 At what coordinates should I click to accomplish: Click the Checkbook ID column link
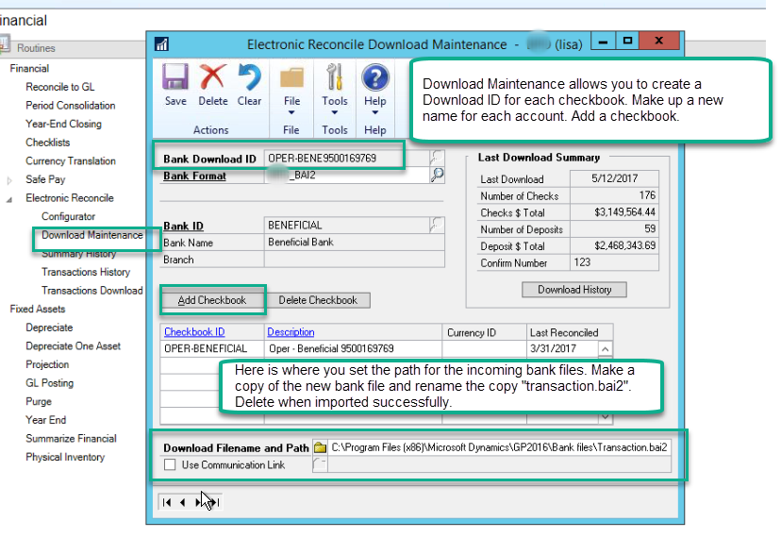(194, 332)
